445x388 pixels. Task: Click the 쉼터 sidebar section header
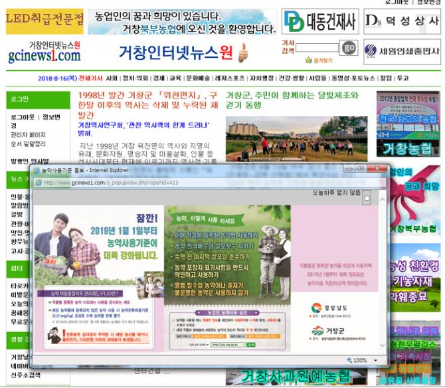click(17, 269)
